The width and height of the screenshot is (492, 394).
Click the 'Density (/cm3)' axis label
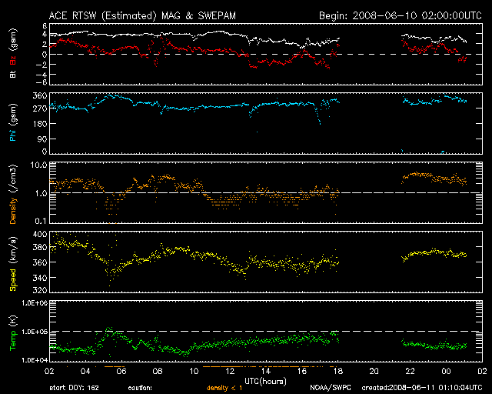tap(13, 194)
